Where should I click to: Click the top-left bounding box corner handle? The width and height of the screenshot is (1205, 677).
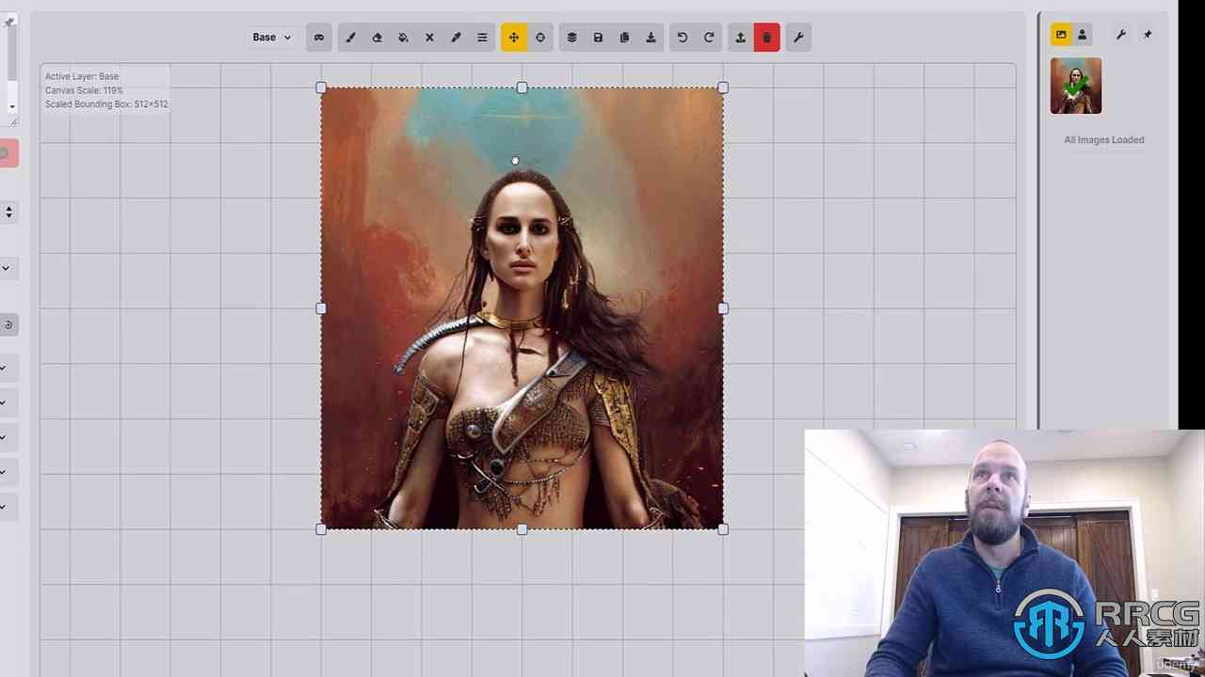pyautogui.click(x=321, y=87)
